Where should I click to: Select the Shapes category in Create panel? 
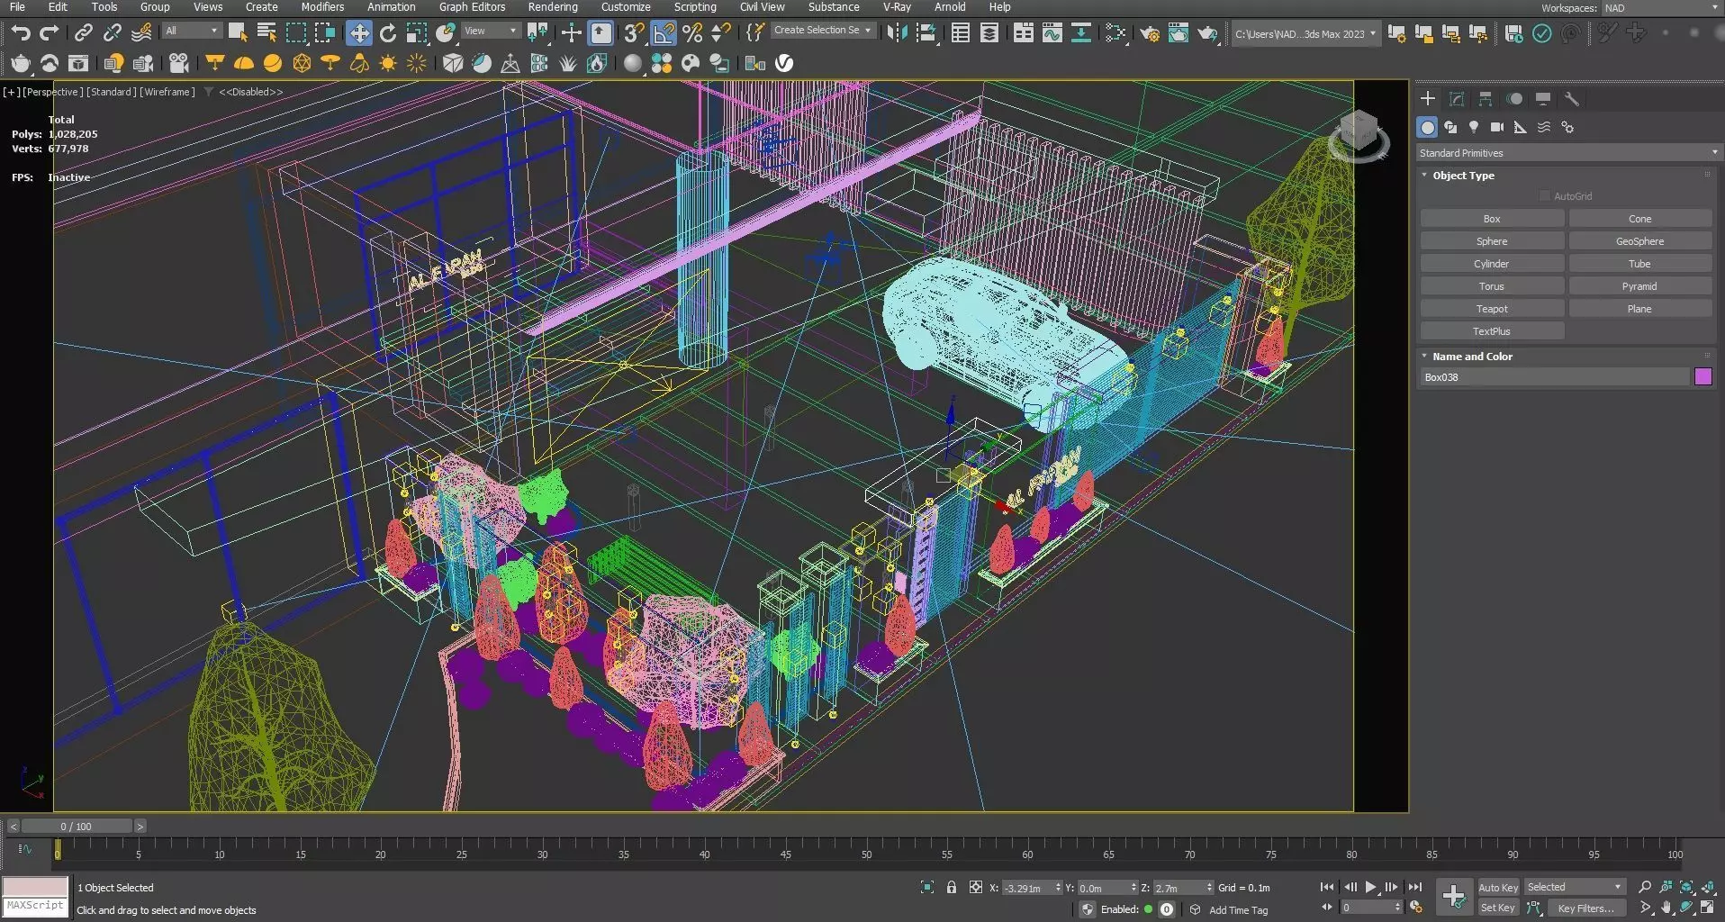1450,127
